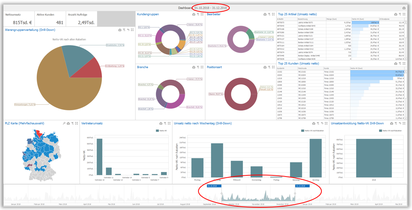Select the Montag bar in weekday chart

[197, 168]
